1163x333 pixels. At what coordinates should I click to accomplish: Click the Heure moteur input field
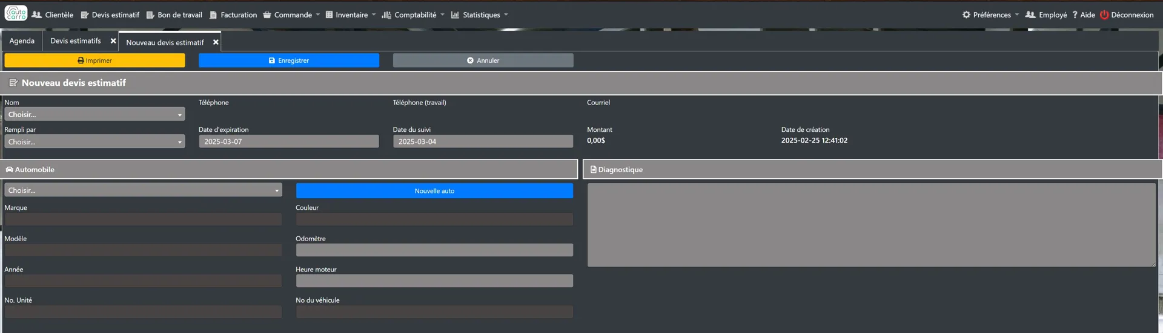point(434,280)
